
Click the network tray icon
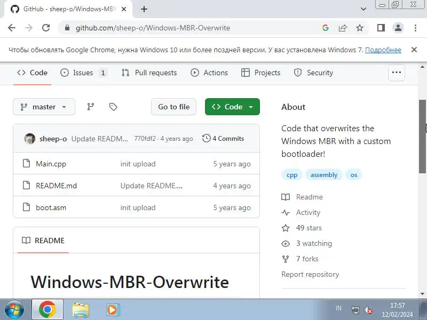355,310
